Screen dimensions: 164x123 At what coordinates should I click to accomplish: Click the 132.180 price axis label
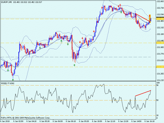coord(160,34)
